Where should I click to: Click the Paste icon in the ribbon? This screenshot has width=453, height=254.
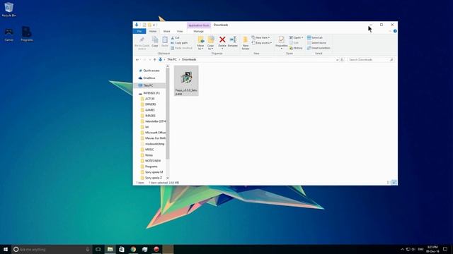tap(165, 42)
